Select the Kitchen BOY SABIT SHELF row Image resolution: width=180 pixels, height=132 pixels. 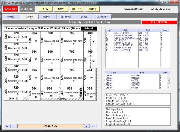(138, 38)
